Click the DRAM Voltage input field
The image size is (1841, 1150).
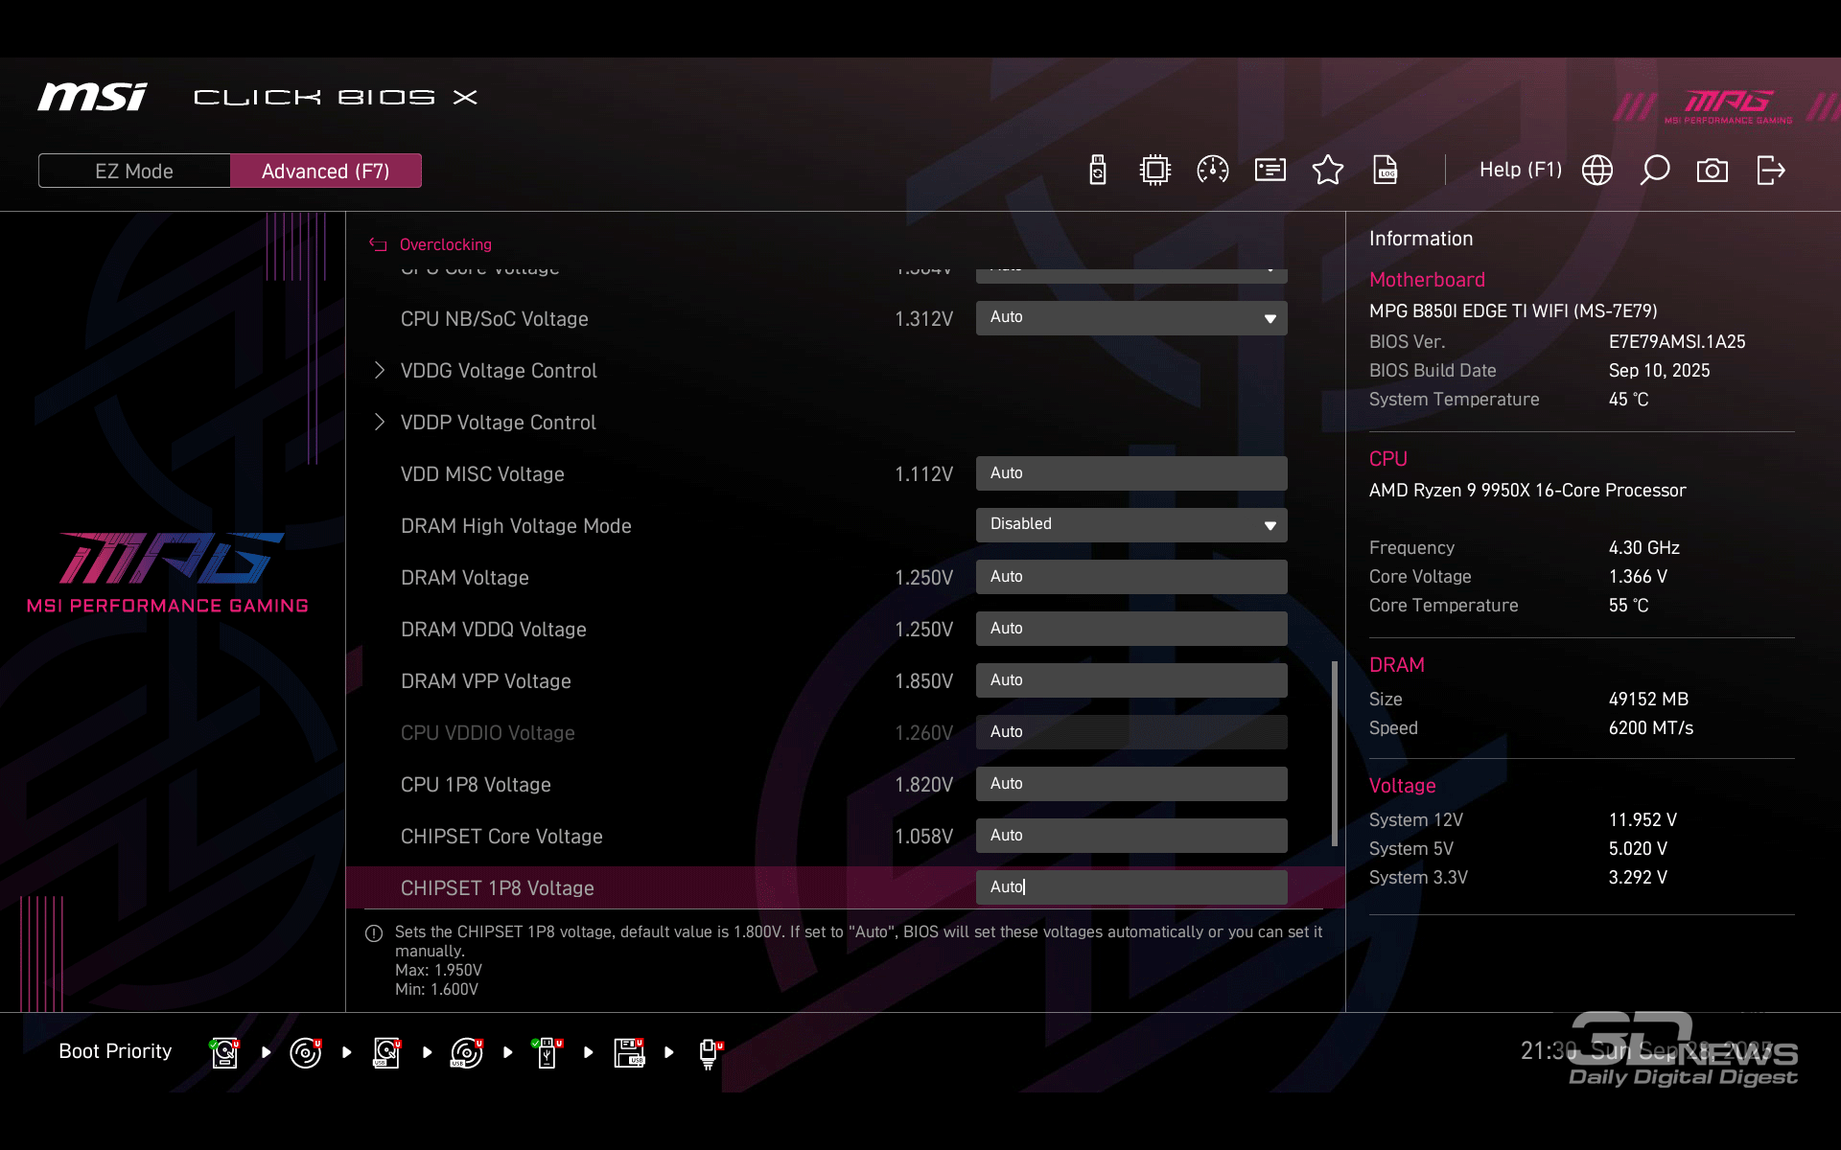tap(1131, 577)
